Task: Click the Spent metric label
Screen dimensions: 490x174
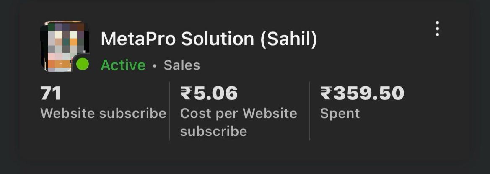Action: [340, 113]
